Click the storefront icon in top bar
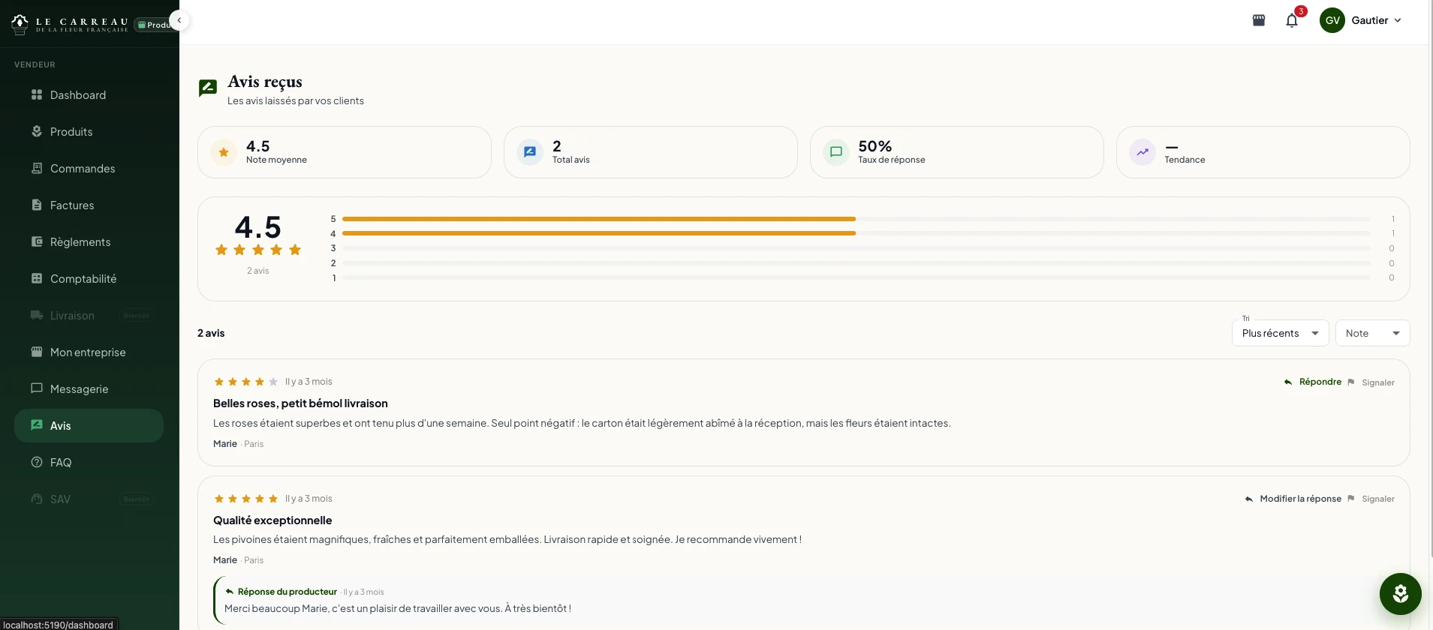This screenshot has width=1433, height=630. coord(1259,20)
